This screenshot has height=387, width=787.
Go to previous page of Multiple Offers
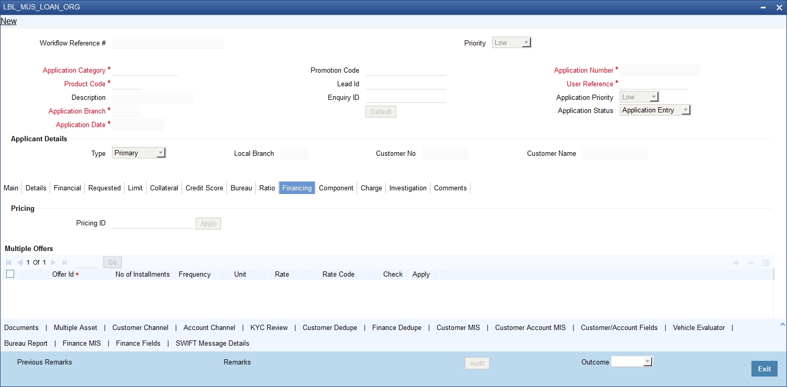pos(20,263)
